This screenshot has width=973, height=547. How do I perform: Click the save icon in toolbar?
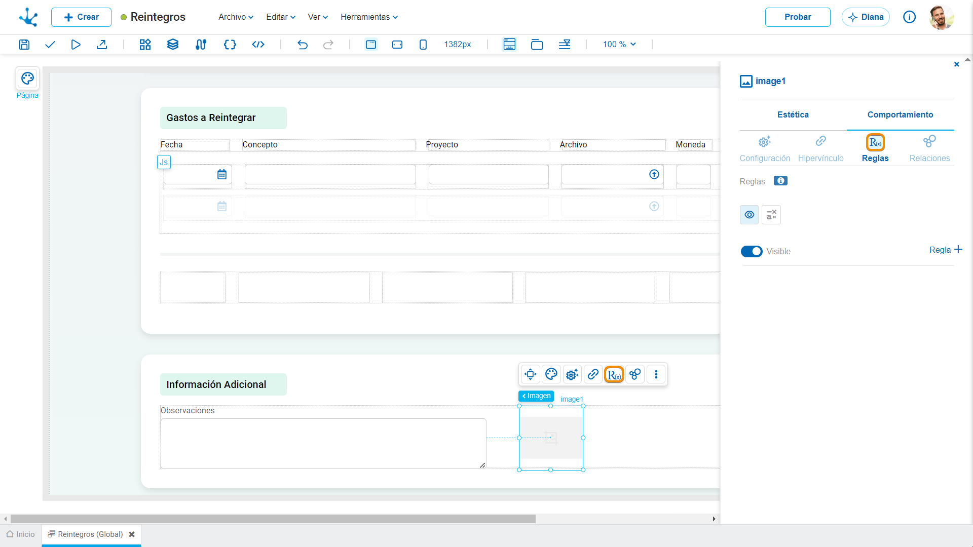coord(24,45)
